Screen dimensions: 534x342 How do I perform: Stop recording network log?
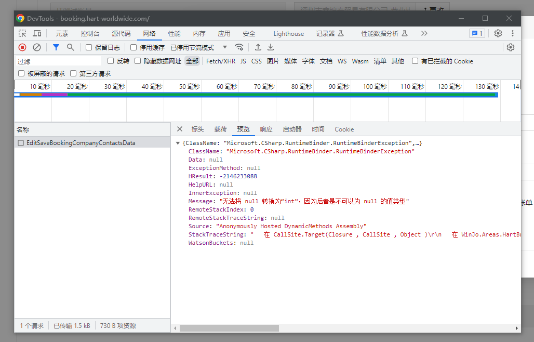point(22,47)
